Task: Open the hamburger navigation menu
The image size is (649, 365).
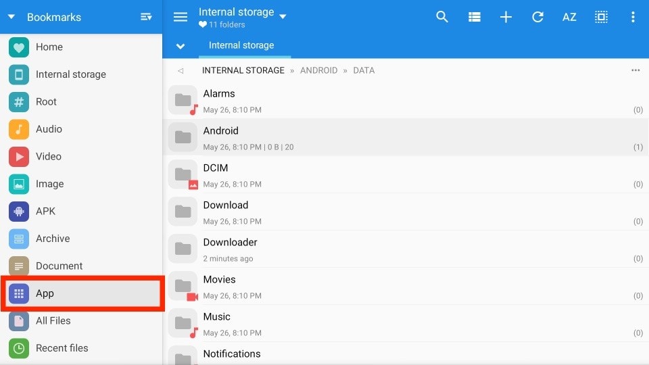Action: tap(181, 17)
